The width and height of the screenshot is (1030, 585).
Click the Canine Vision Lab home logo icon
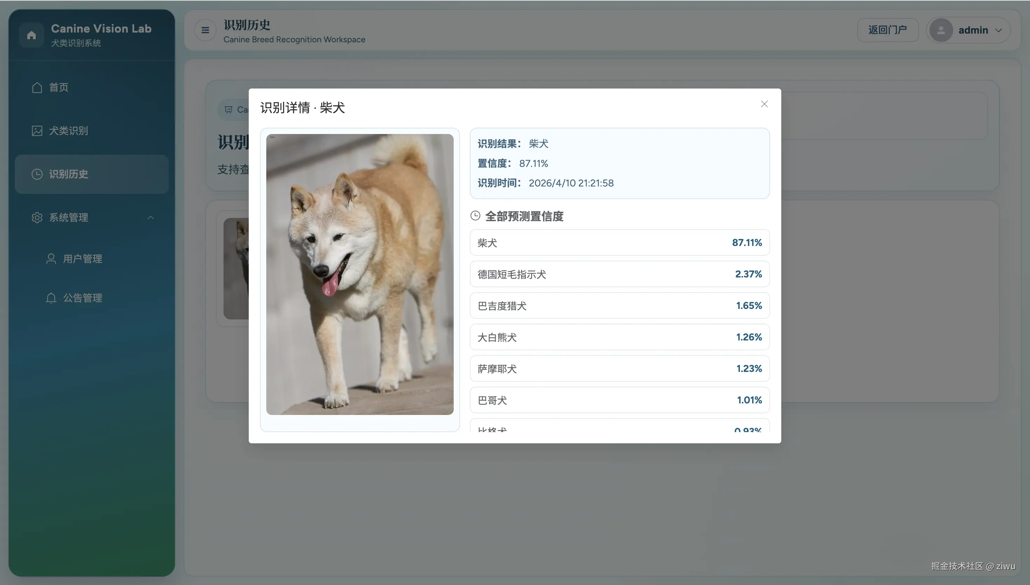tap(32, 35)
